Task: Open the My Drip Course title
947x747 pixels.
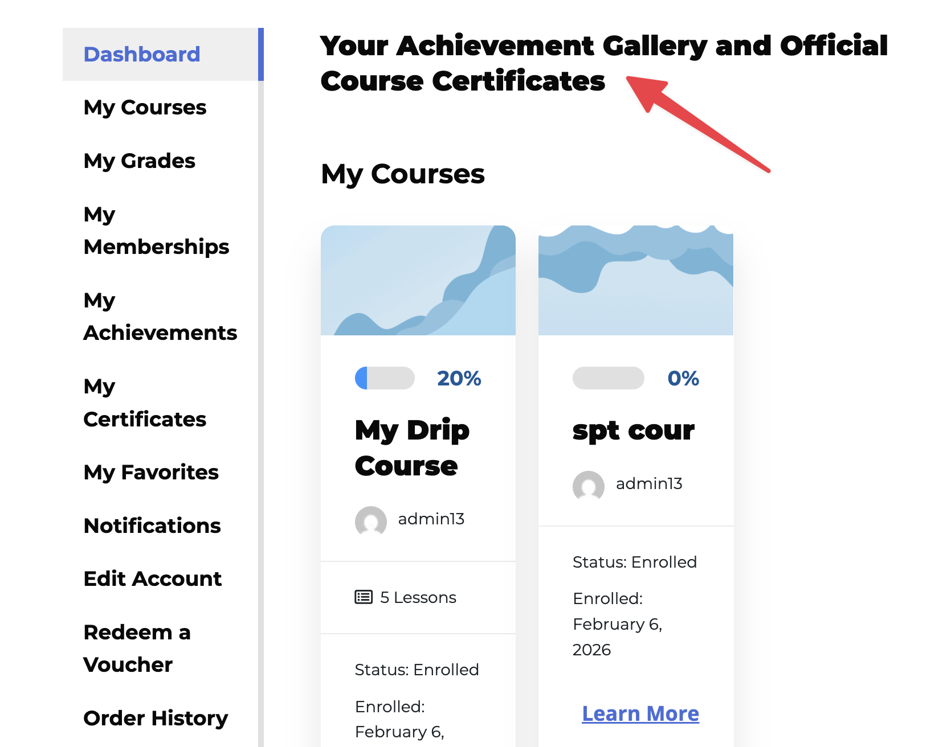Action: pyautogui.click(x=412, y=448)
